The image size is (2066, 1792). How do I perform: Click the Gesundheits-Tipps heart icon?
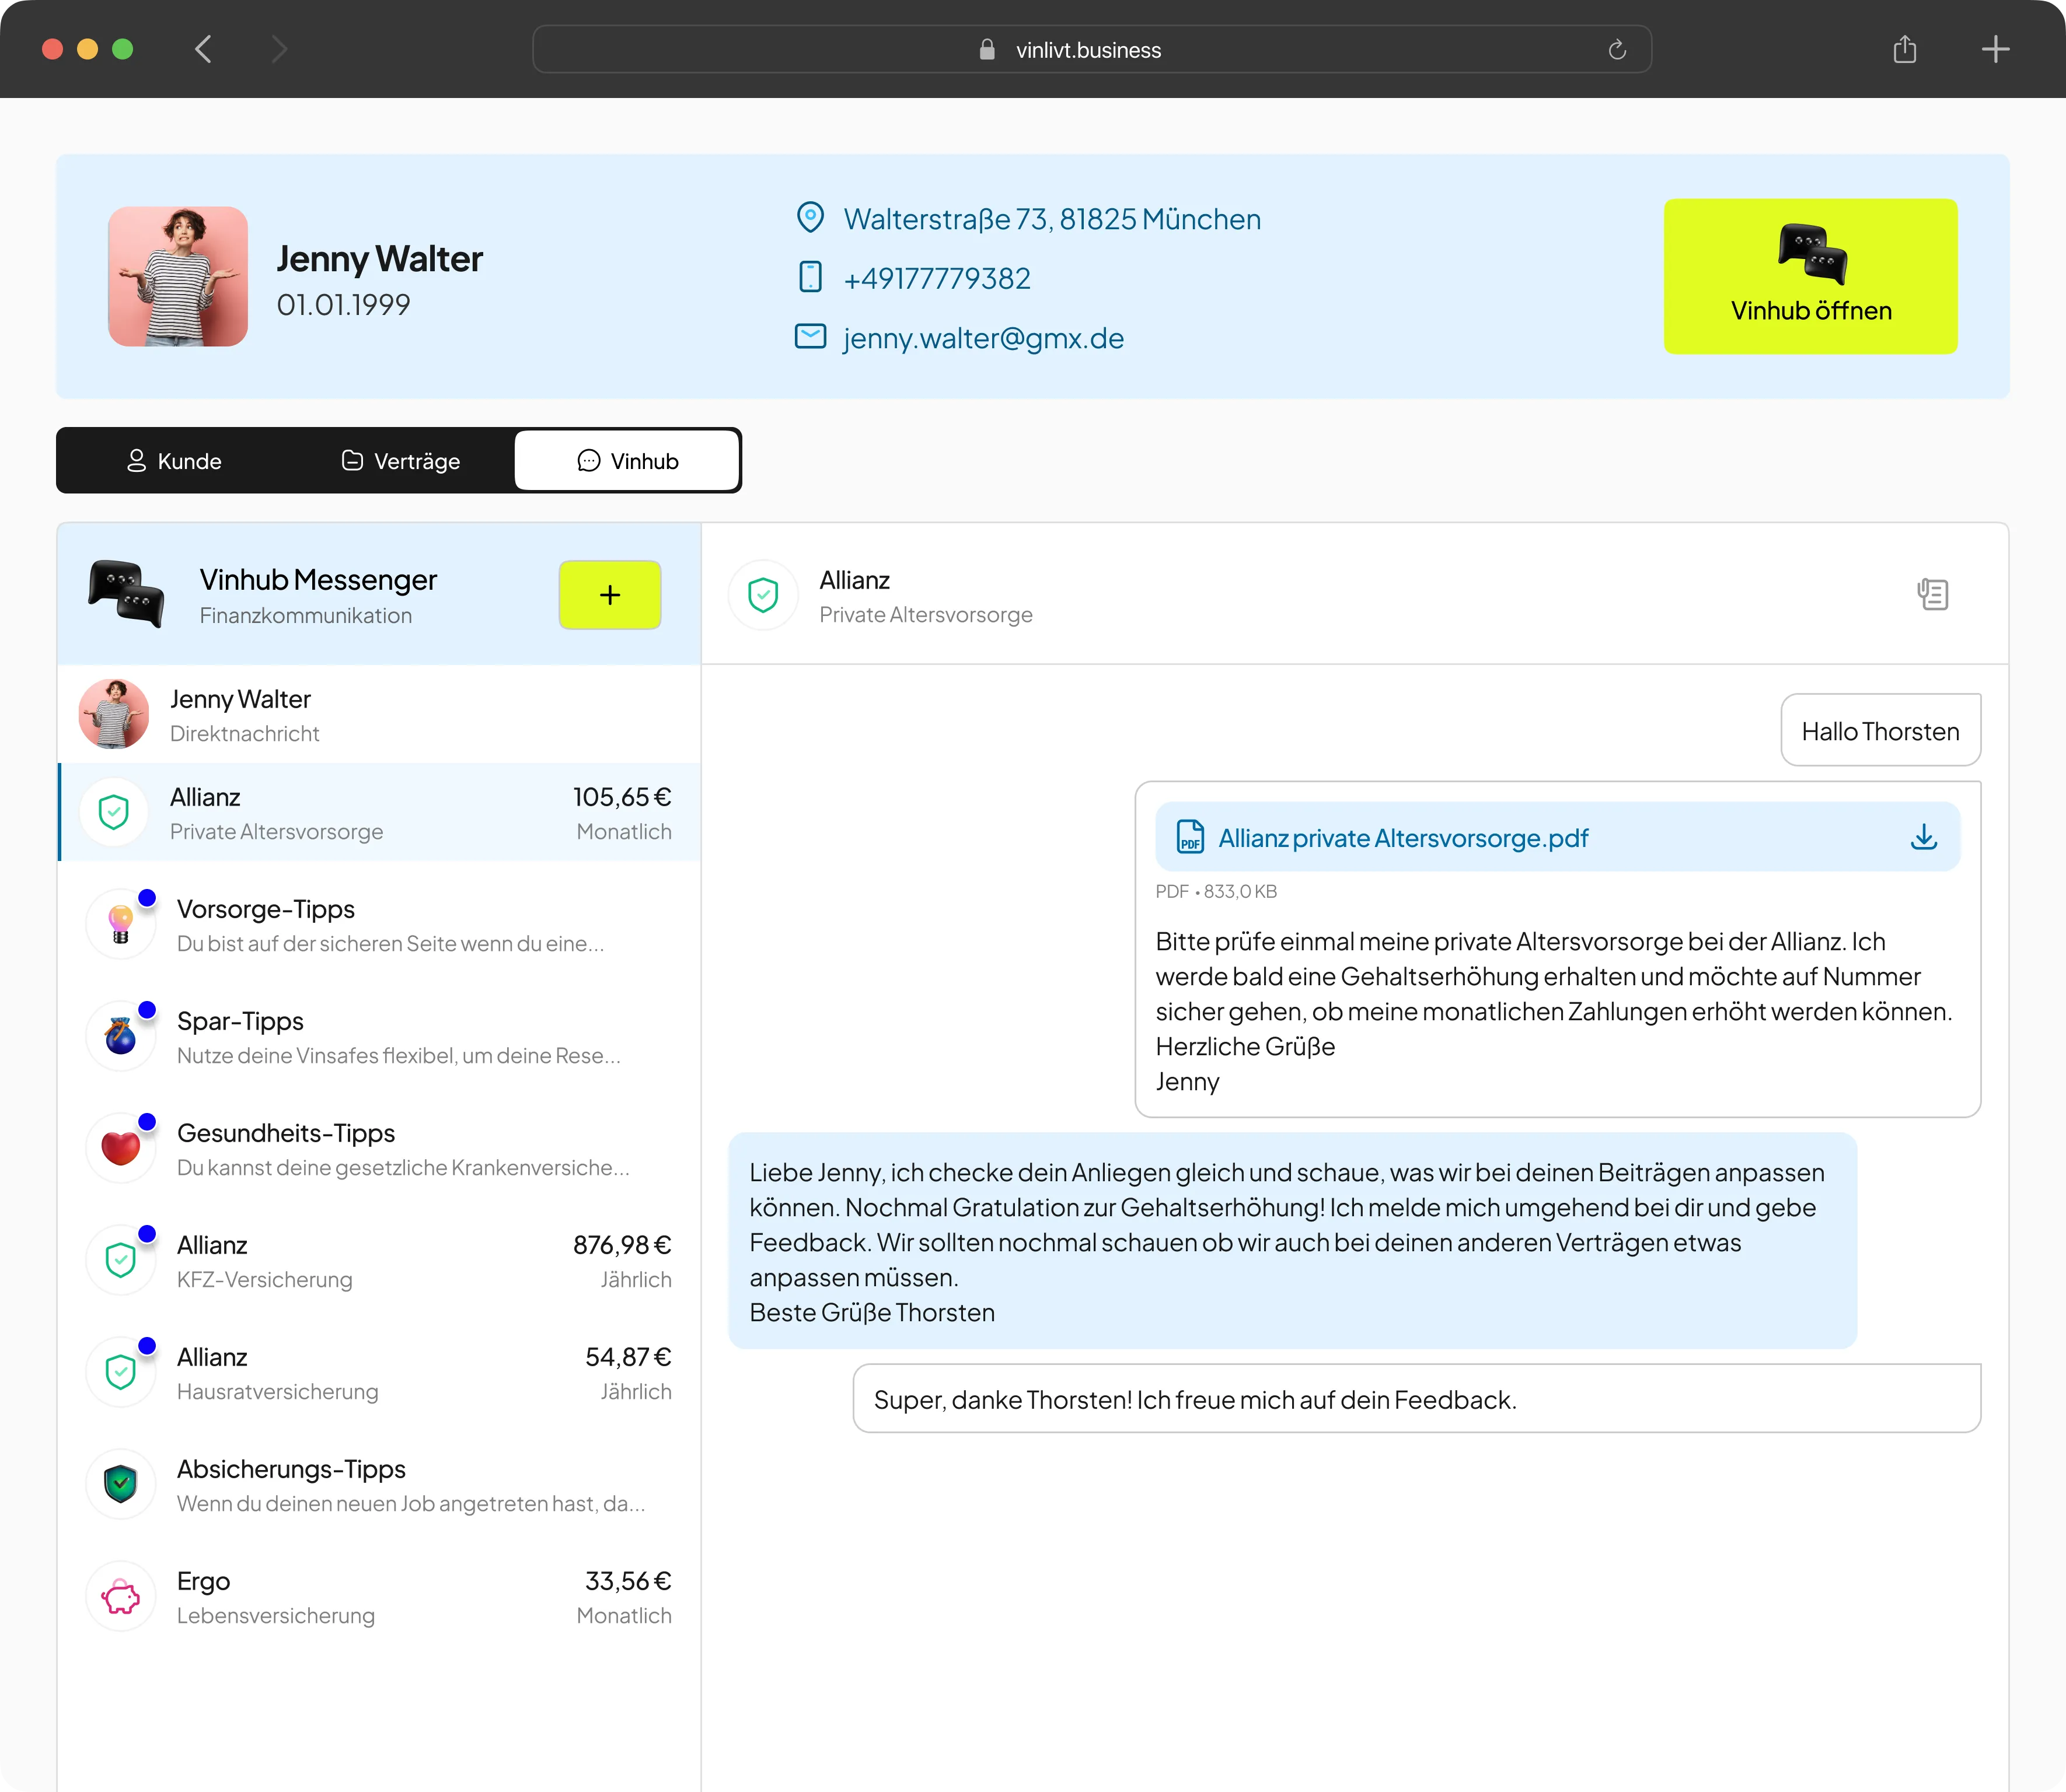click(121, 1147)
